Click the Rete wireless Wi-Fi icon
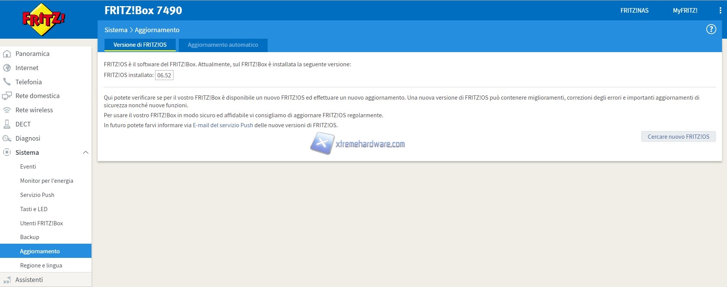727x287 pixels. [7, 110]
